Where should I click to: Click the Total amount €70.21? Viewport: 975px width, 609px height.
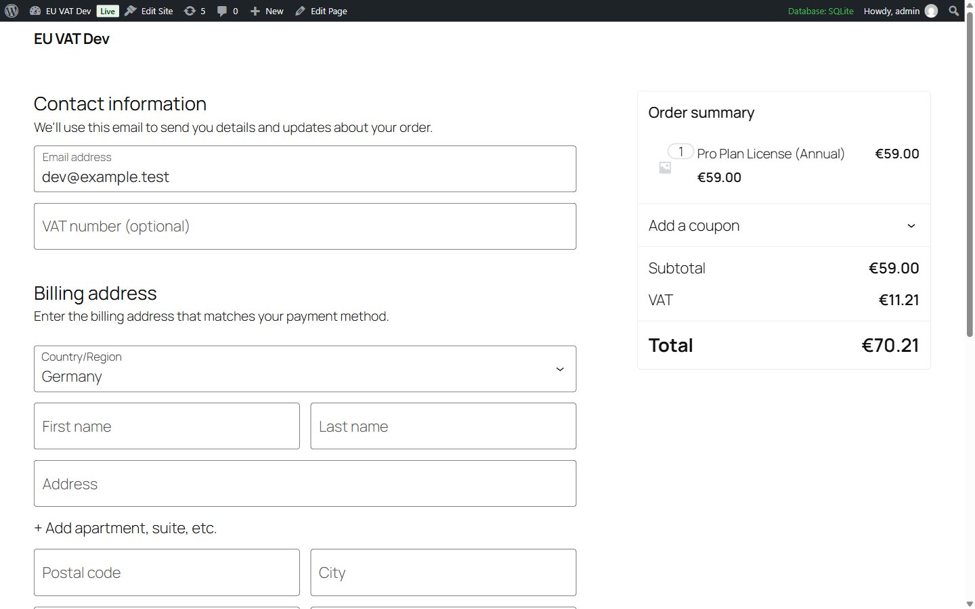pyautogui.click(x=890, y=345)
